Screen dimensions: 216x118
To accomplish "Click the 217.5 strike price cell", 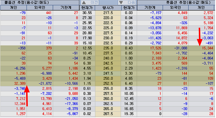I will click(x=108, y=13).
